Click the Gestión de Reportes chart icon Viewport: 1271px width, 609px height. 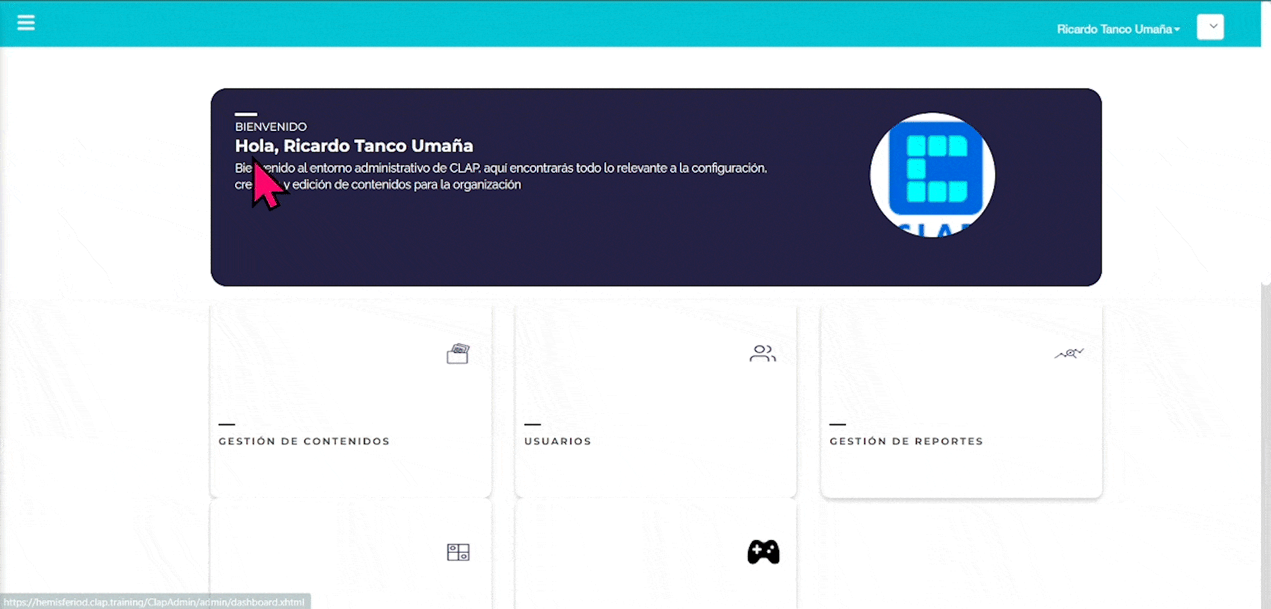(1068, 353)
